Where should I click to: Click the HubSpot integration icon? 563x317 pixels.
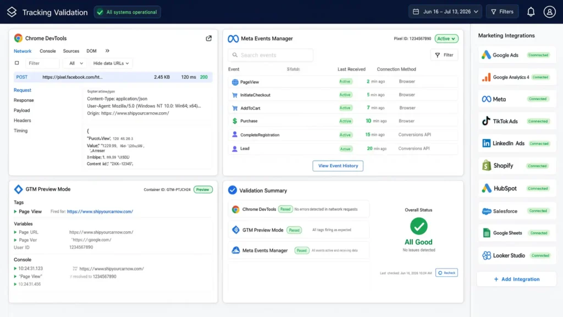487,188
